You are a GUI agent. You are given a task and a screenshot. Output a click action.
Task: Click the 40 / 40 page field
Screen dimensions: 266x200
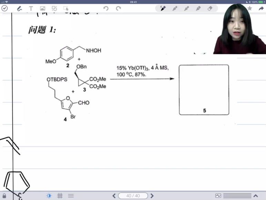(133, 196)
